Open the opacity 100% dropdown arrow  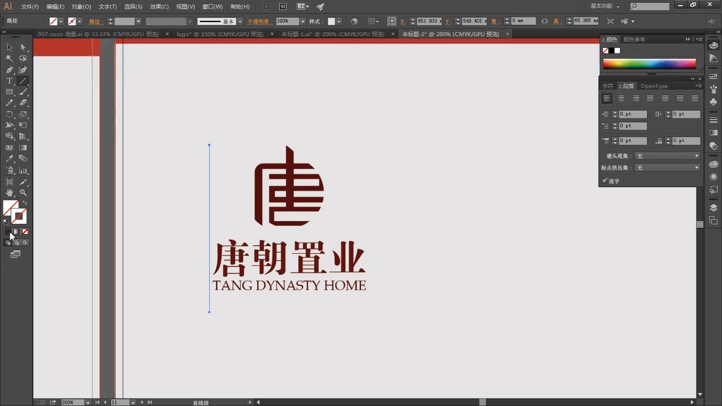point(303,21)
